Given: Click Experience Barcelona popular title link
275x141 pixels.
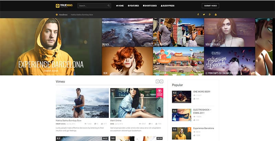Looking at the screenshot, I should pos(203,128).
